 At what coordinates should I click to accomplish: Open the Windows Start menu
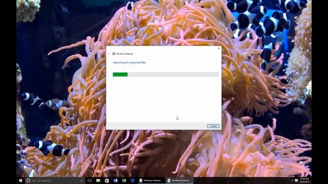point(20,180)
